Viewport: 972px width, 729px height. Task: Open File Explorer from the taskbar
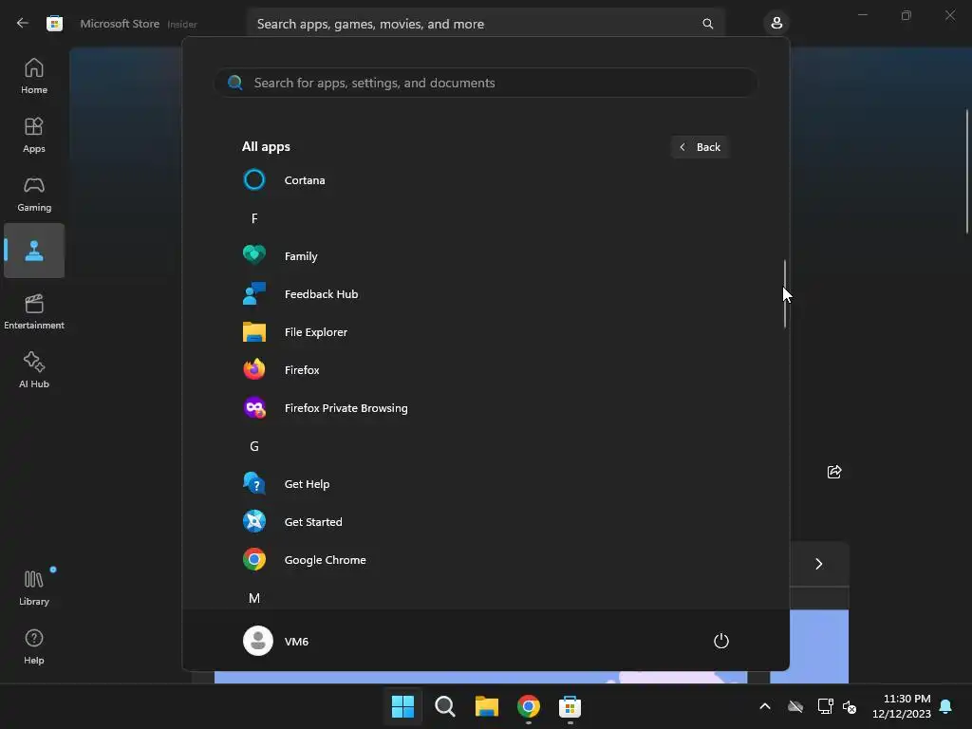click(487, 706)
